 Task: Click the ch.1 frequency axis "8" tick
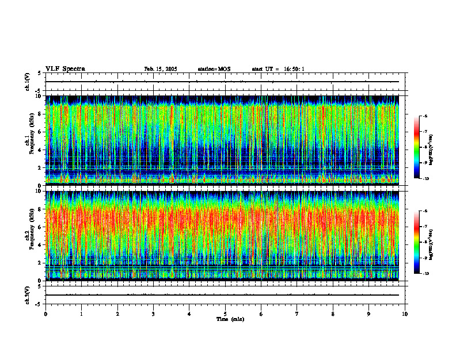(41, 114)
